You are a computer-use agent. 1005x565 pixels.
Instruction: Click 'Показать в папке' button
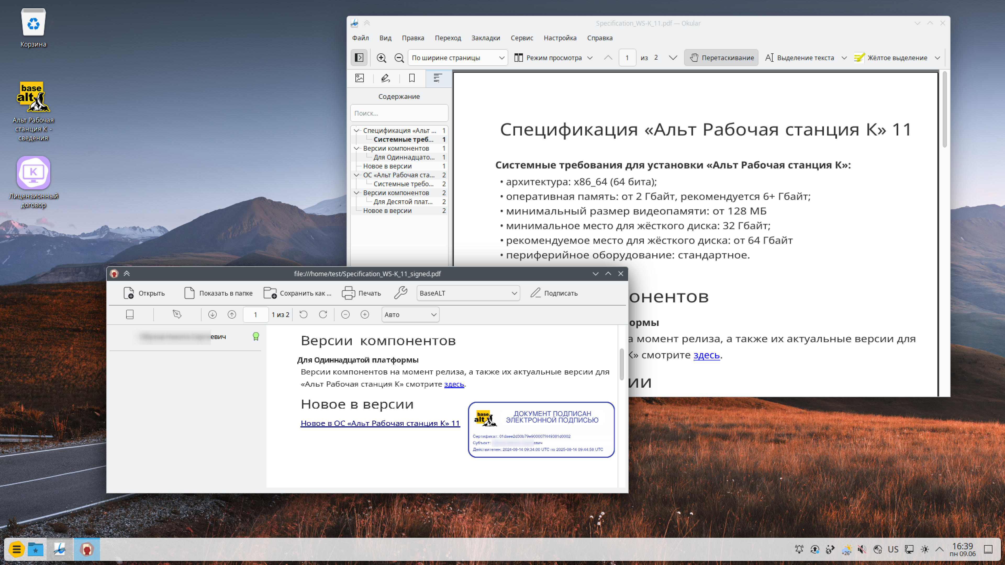click(219, 293)
